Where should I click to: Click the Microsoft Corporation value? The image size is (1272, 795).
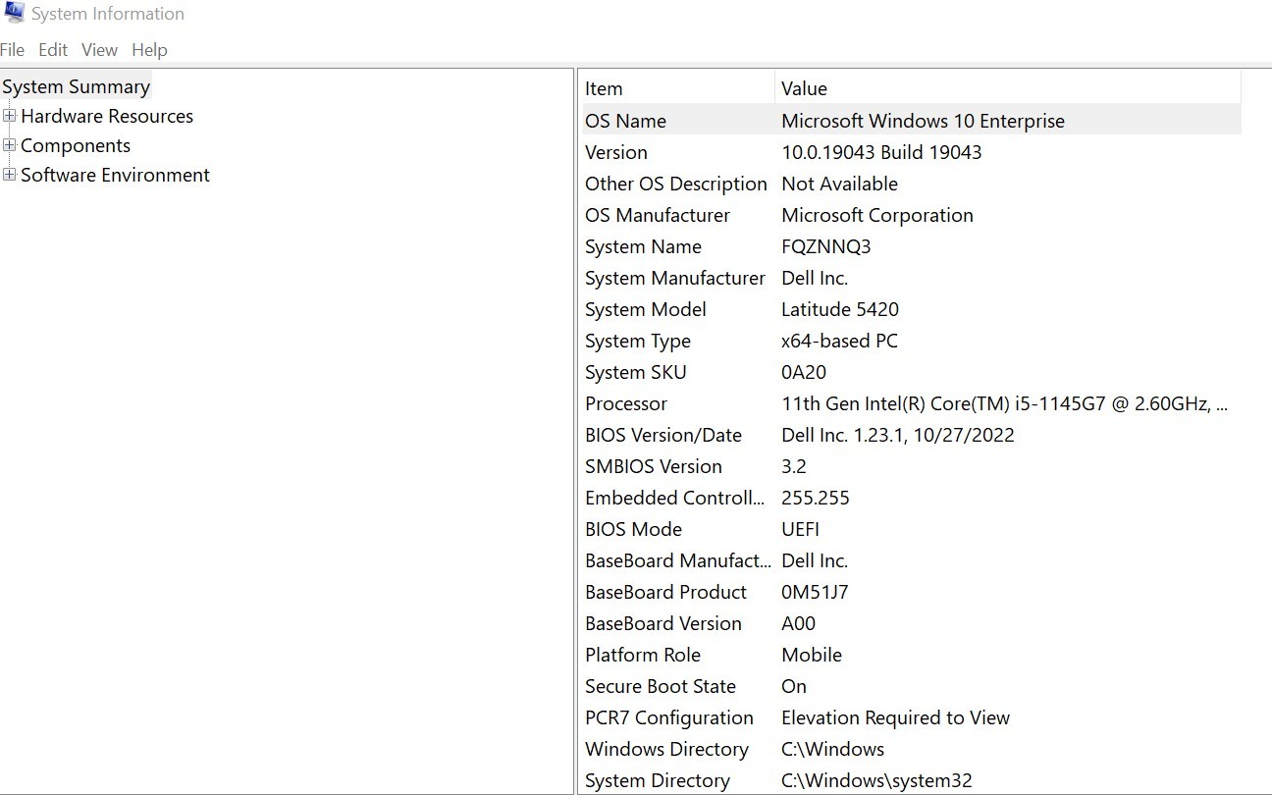(x=877, y=215)
